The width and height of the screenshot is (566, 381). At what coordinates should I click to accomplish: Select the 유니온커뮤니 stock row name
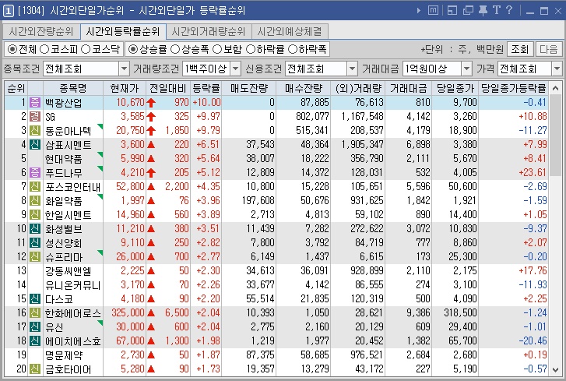coord(72,285)
